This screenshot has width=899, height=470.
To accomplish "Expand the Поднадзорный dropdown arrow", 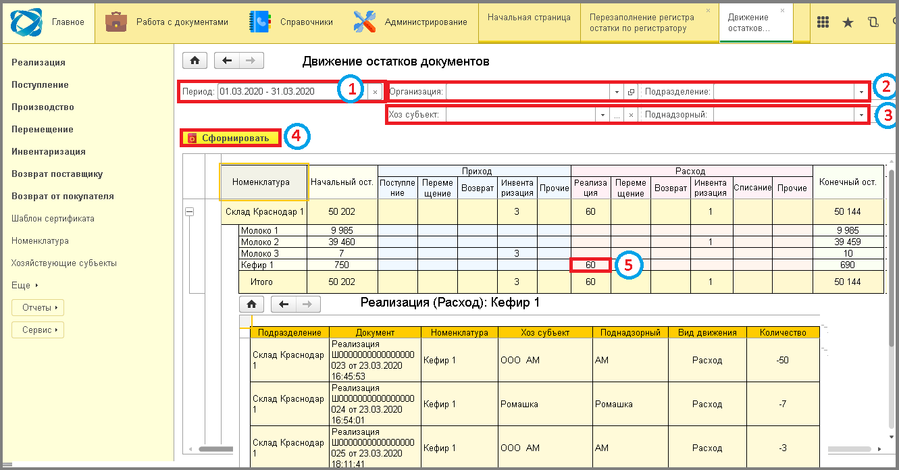I will coord(861,115).
